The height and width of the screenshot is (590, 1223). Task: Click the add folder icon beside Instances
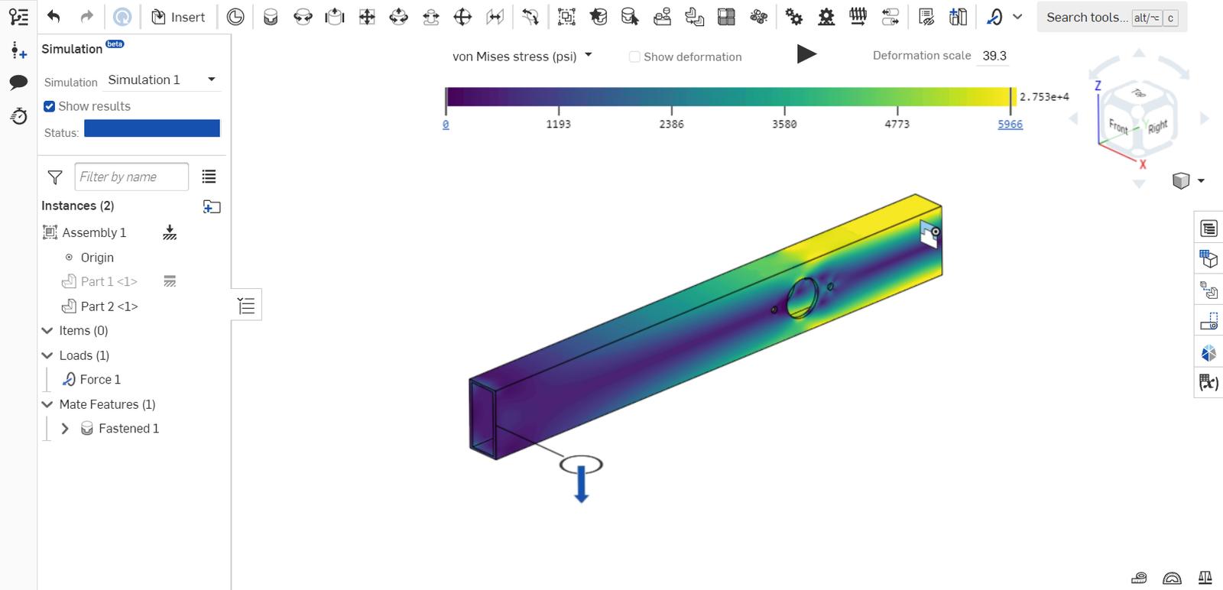tap(212, 206)
